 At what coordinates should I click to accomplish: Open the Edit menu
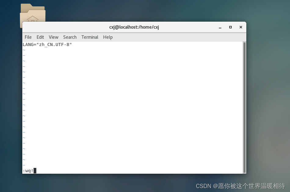tap(40, 37)
